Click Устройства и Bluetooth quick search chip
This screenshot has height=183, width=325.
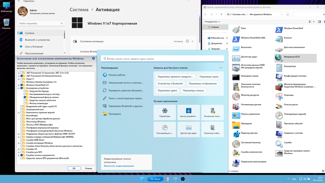[170, 84]
